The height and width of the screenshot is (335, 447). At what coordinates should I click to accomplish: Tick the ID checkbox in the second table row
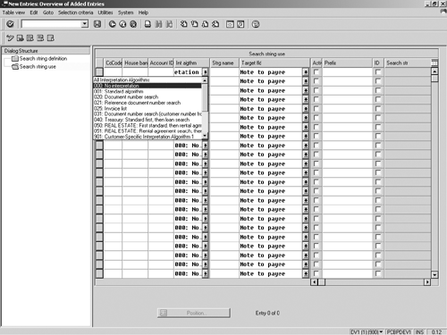click(378, 81)
